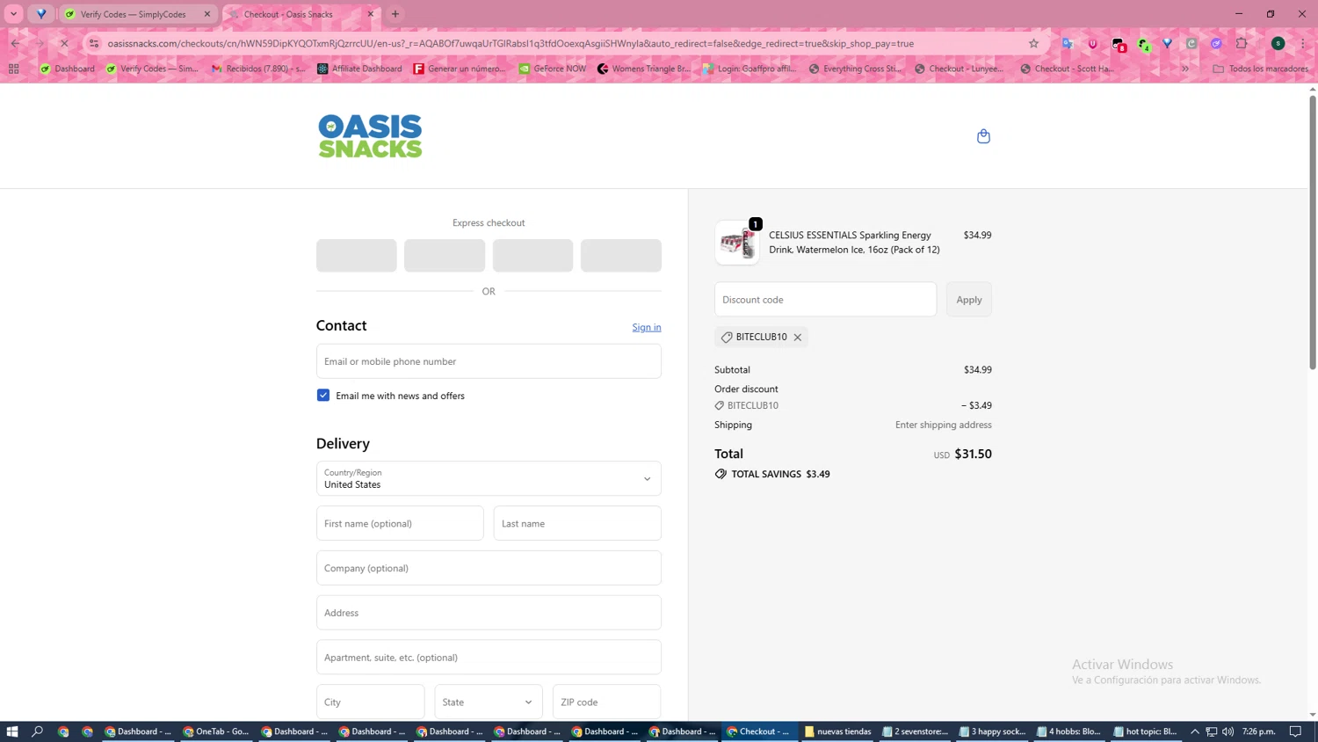
Task: Click the Company (optional) field
Action: [x=489, y=568]
